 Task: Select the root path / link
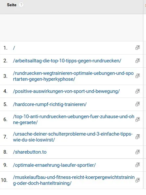tap(14, 48)
